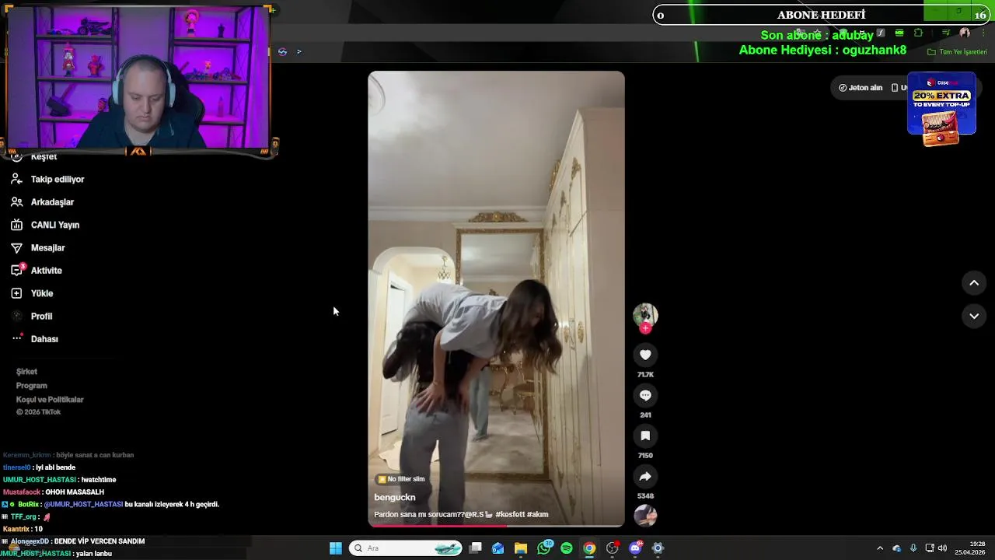995x560 pixels.
Task: Open OBS Studio from the taskbar
Action: [613, 548]
